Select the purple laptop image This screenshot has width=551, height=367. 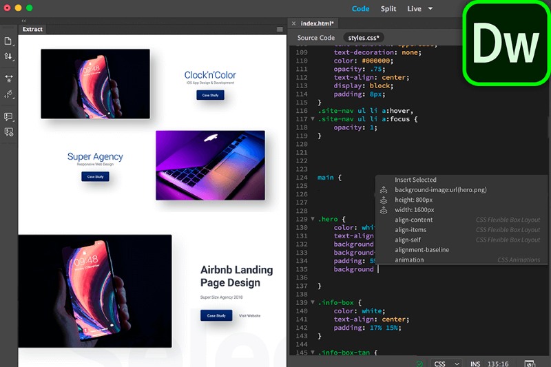pyautogui.click(x=210, y=165)
